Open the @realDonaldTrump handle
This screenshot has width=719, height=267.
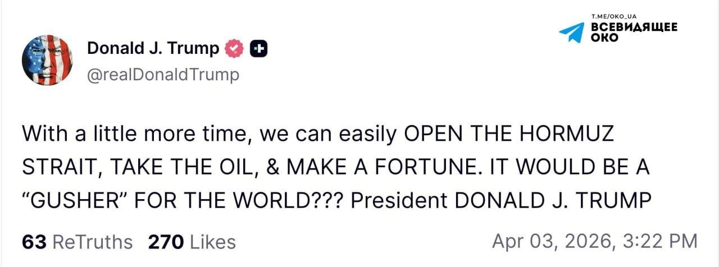click(163, 74)
